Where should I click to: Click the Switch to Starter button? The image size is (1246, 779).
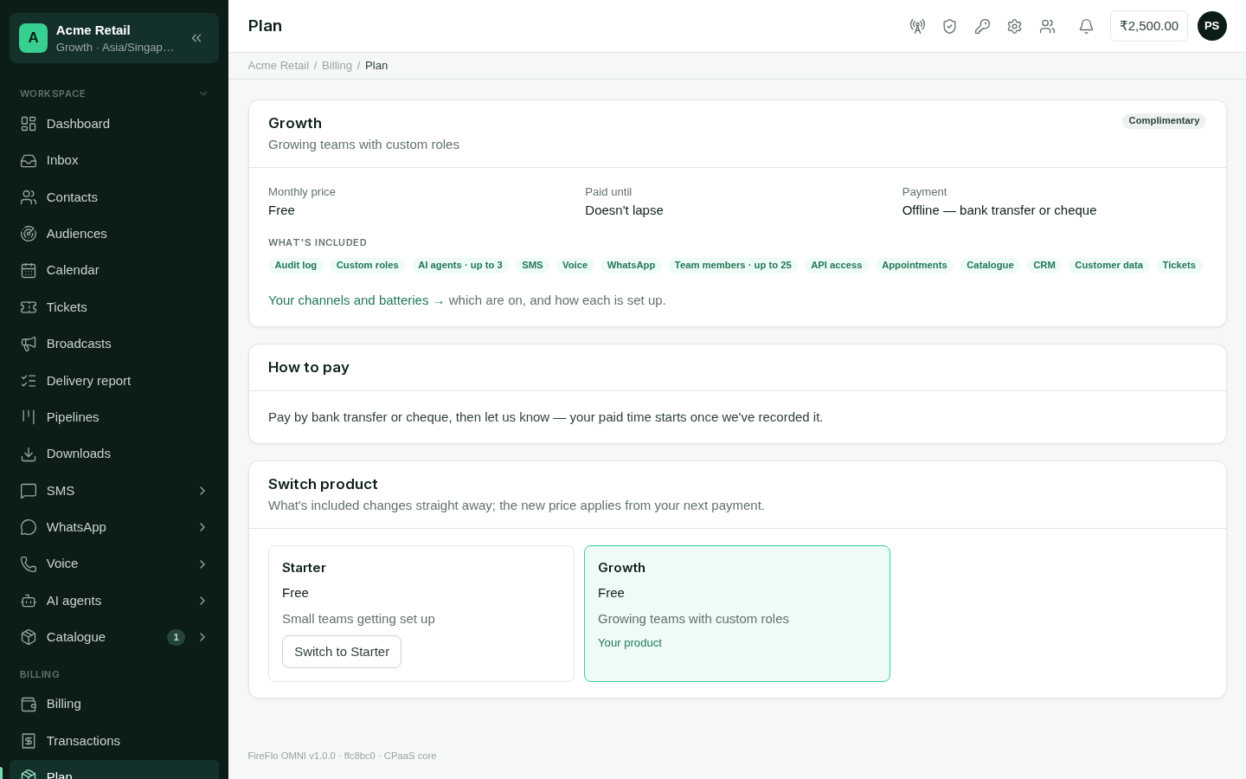[342, 652]
